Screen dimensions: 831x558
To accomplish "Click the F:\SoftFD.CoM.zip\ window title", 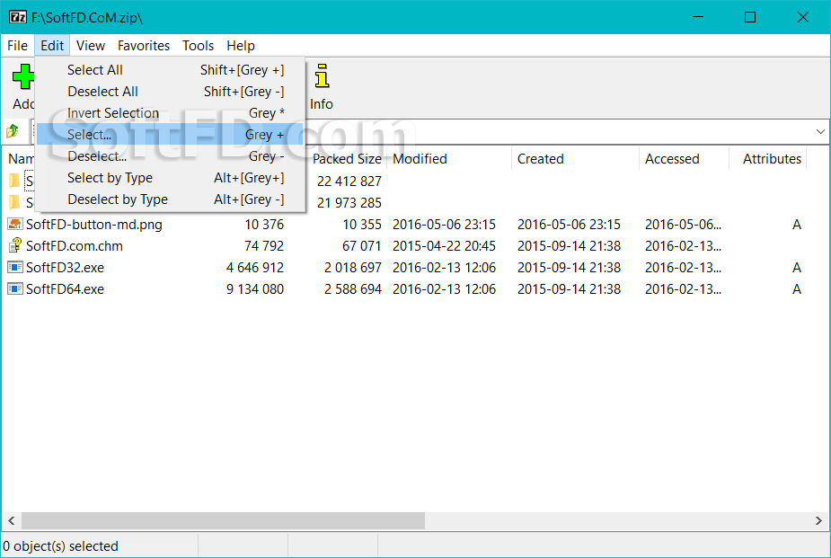I will coord(87,17).
